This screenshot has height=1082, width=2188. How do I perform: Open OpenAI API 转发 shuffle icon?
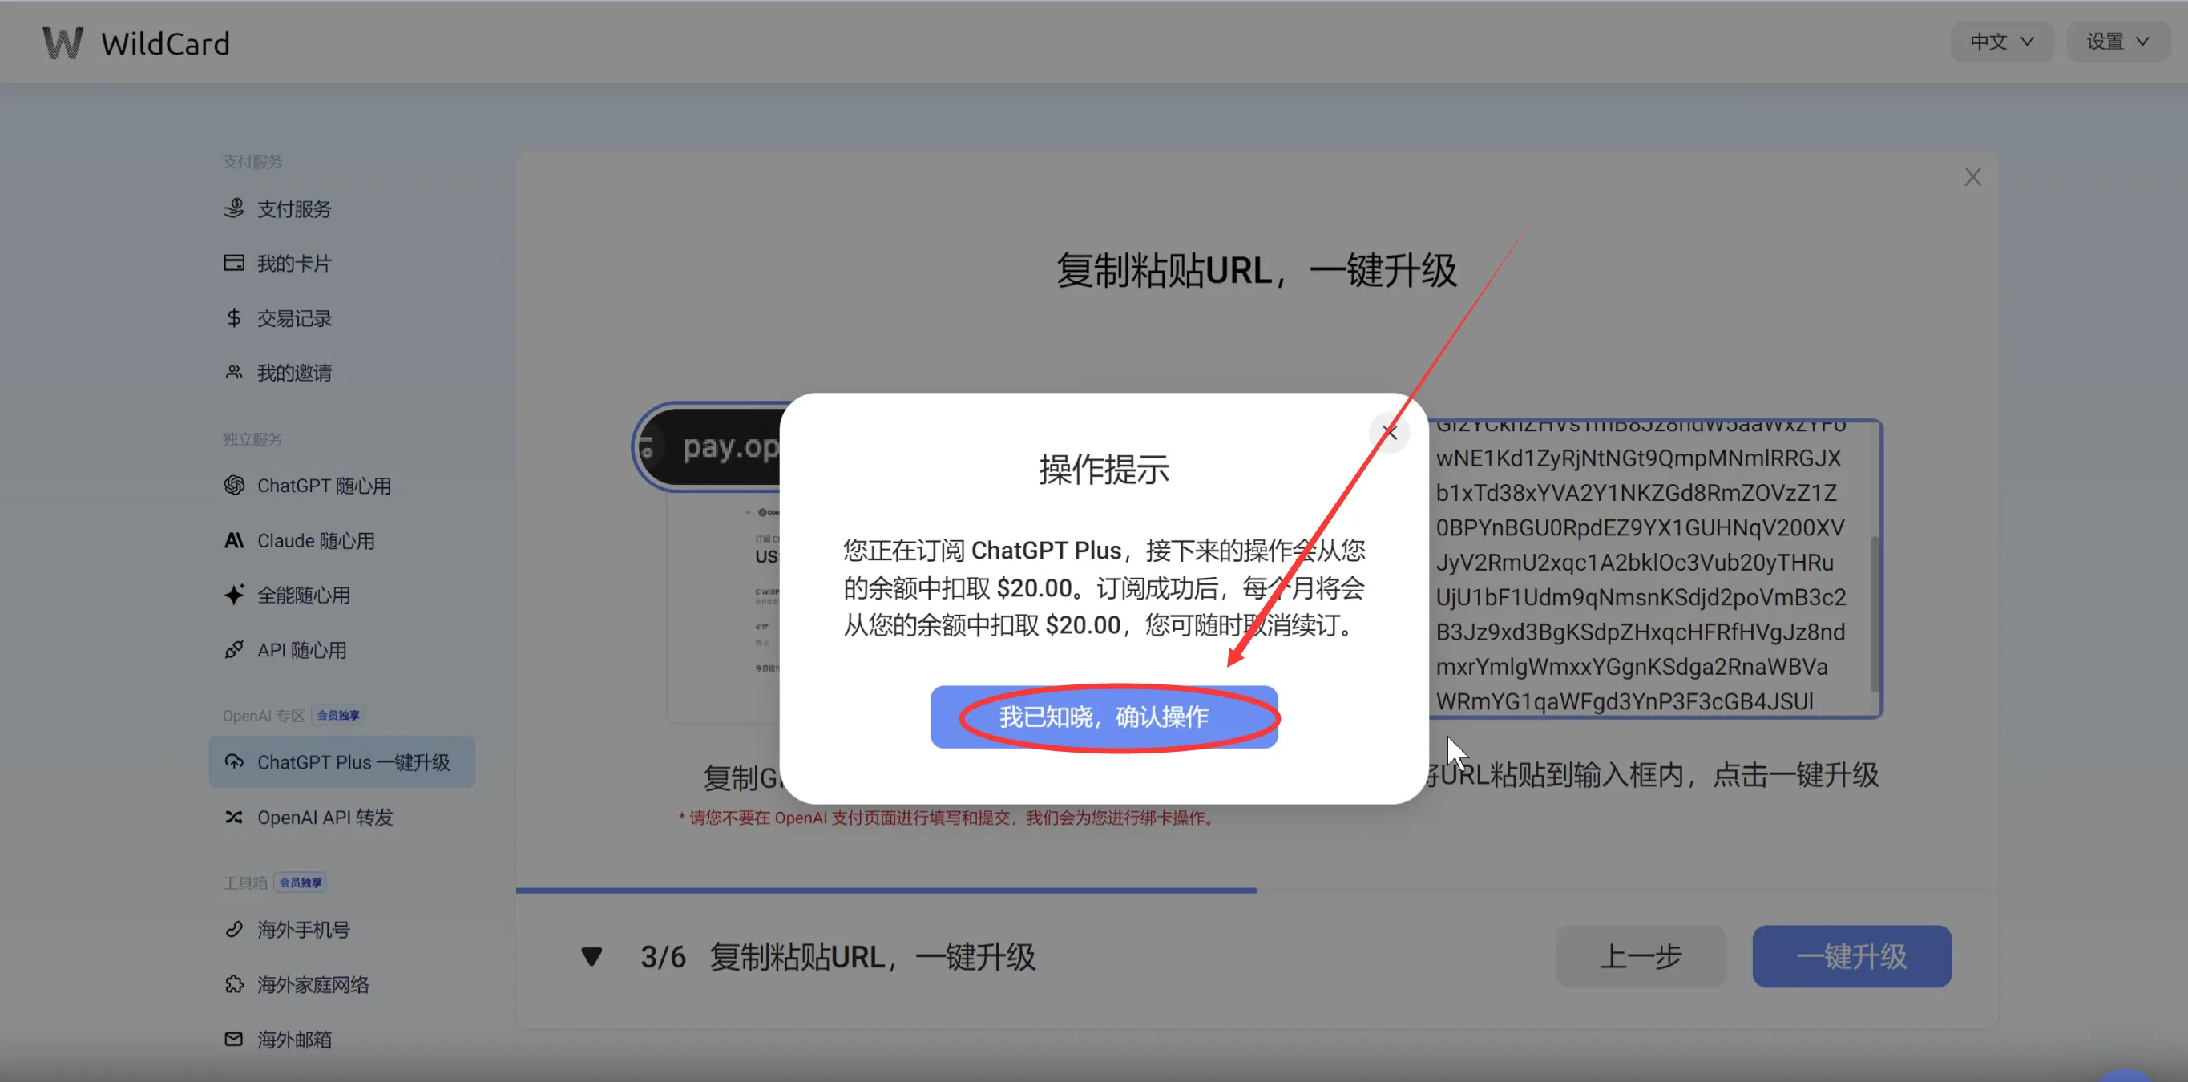pyautogui.click(x=233, y=817)
